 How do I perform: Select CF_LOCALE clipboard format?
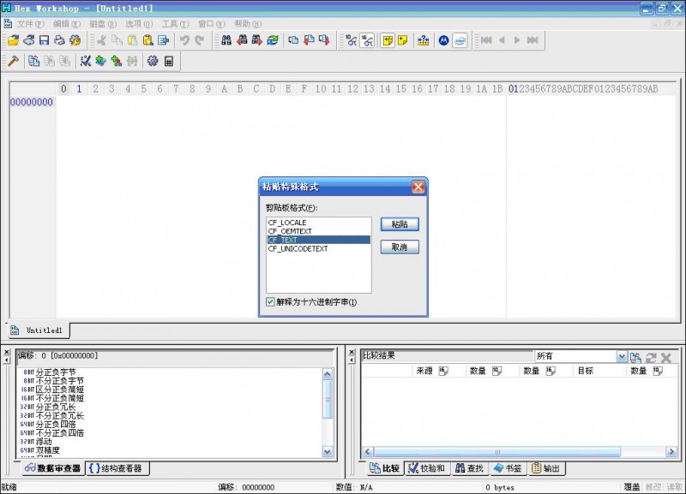pyautogui.click(x=318, y=223)
